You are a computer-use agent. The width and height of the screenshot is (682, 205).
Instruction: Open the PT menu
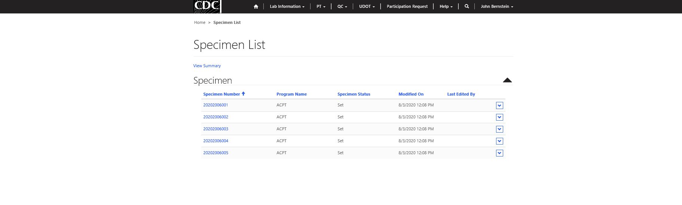click(x=321, y=7)
